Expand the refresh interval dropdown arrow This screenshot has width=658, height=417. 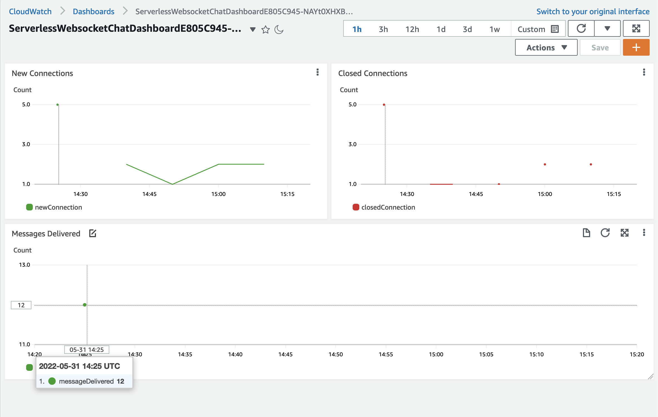tap(607, 29)
